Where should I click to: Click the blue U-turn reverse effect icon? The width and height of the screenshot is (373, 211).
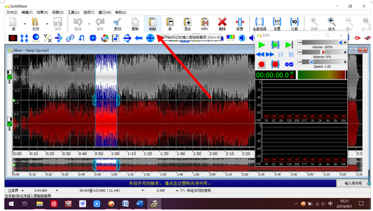(82, 38)
